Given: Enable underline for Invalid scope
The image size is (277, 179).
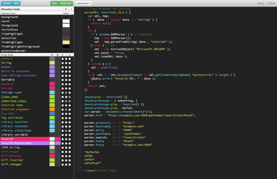Looking at the screenshot, I should coord(70,139).
